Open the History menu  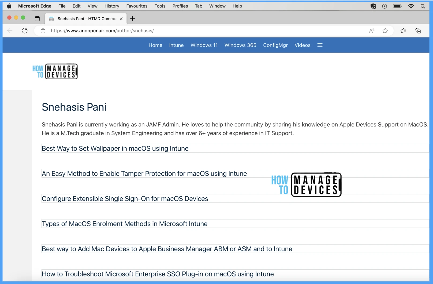click(x=112, y=6)
